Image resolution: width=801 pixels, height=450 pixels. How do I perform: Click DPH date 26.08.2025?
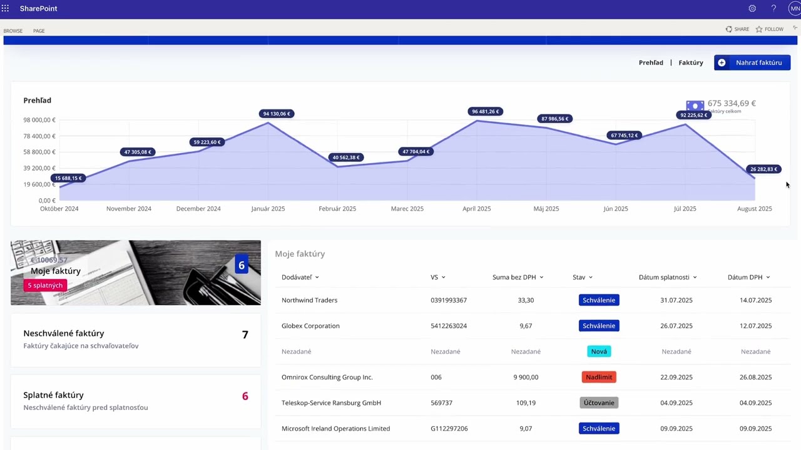click(755, 377)
